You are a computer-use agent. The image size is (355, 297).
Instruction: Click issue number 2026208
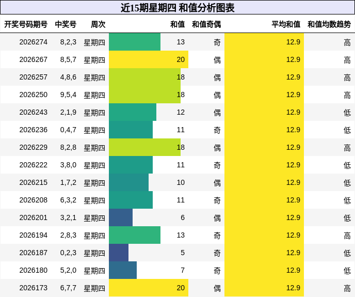pyautogui.click(x=33, y=200)
